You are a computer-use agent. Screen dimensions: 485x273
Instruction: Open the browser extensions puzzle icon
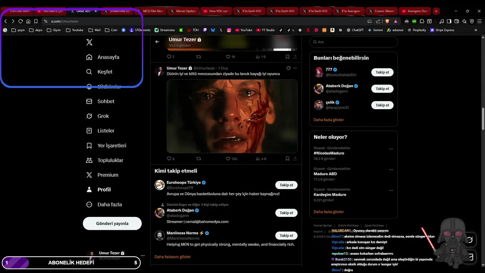point(422,21)
